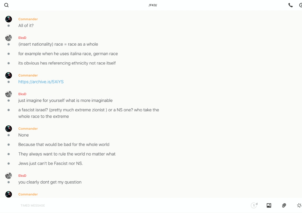Click the /FKD/ conversation title
The height and width of the screenshot is (213, 302).
pyautogui.click(x=153, y=5)
